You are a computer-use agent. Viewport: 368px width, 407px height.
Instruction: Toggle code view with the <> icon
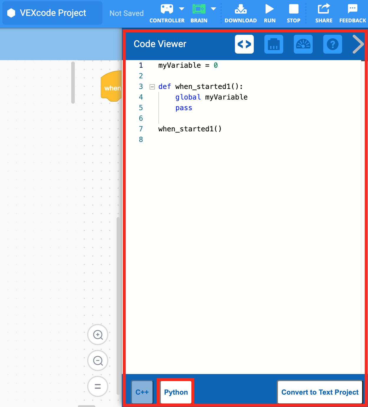(244, 44)
